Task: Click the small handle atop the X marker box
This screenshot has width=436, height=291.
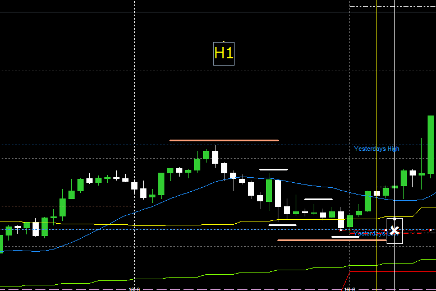Action: (x=394, y=219)
